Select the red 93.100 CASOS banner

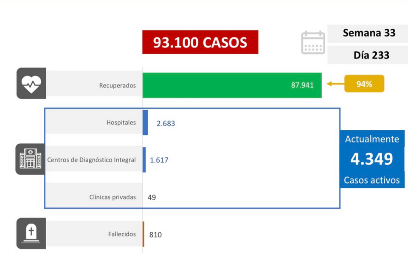(x=200, y=42)
